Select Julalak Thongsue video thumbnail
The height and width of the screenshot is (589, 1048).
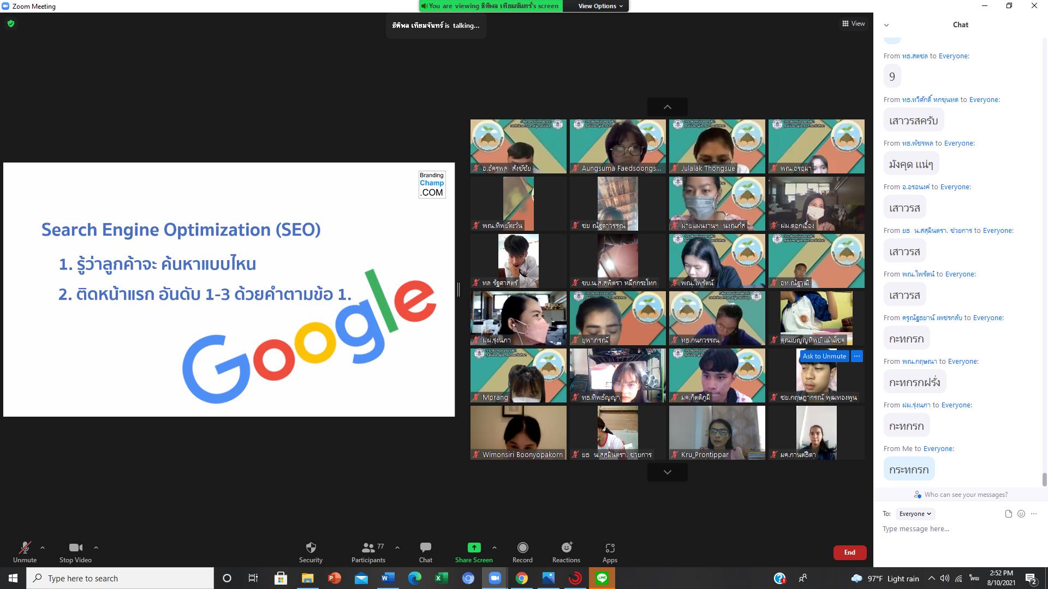tap(717, 146)
